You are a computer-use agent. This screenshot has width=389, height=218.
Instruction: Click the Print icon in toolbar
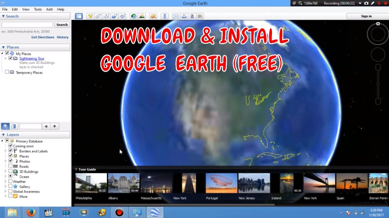[x=184, y=16]
